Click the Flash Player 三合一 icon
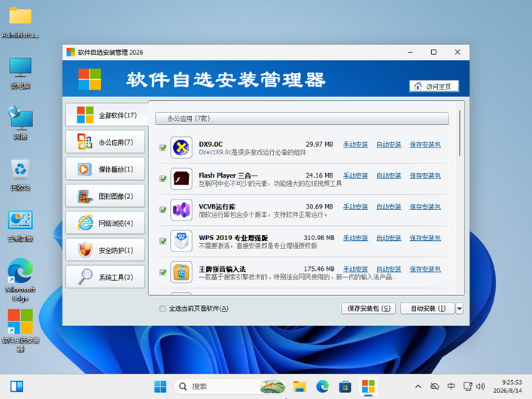The height and width of the screenshot is (399, 532). click(x=181, y=178)
